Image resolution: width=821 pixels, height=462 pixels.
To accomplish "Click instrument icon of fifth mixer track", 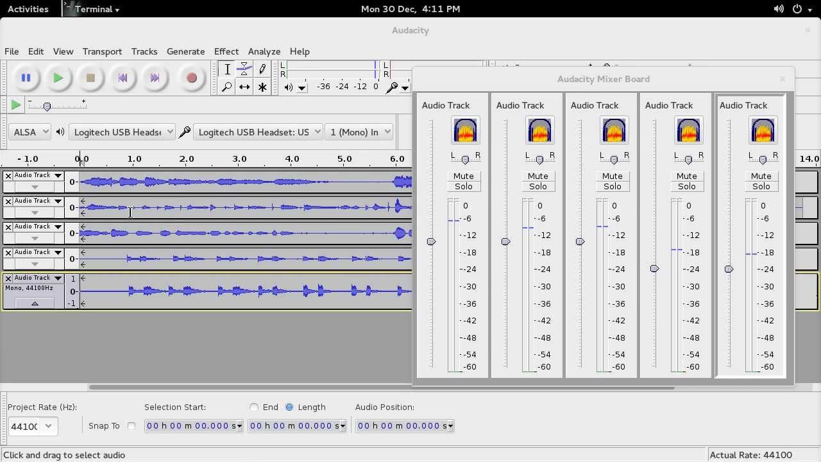I will (763, 131).
